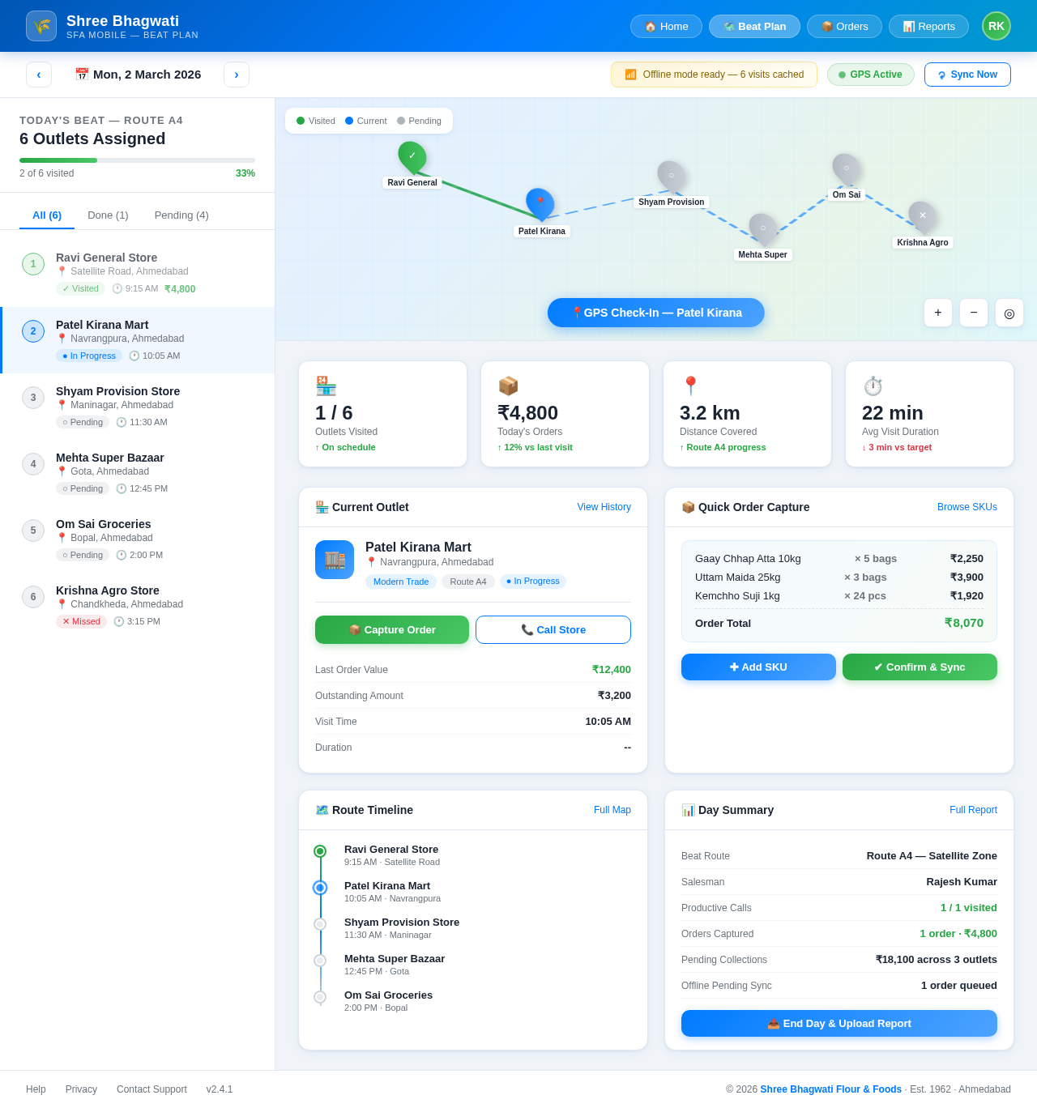Recenter map with the locate target icon
The image size is (1037, 1108).
[1009, 313]
